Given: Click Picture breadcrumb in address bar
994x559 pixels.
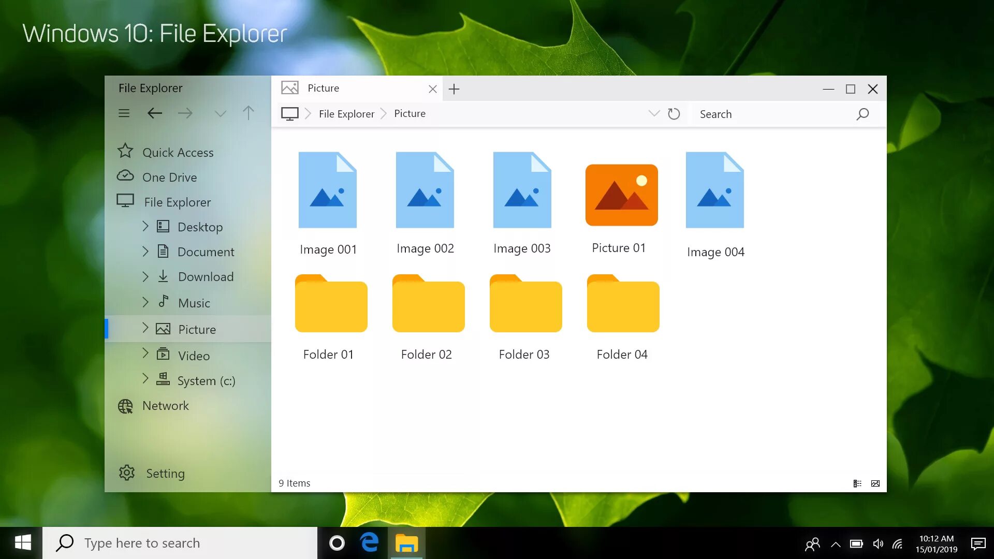Looking at the screenshot, I should click(x=410, y=114).
